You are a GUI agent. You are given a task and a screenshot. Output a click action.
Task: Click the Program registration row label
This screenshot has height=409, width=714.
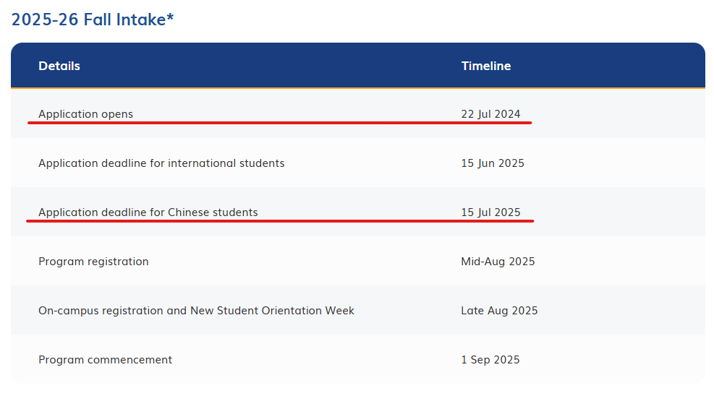click(x=93, y=261)
